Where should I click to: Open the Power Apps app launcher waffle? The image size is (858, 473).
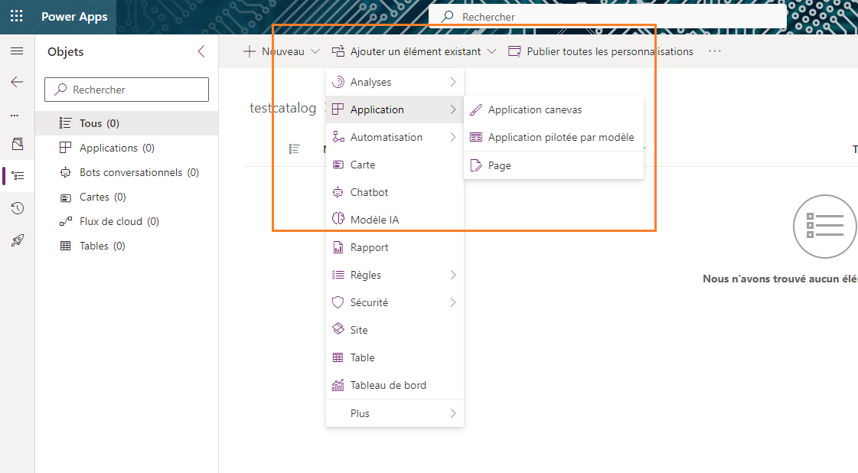coord(17,17)
